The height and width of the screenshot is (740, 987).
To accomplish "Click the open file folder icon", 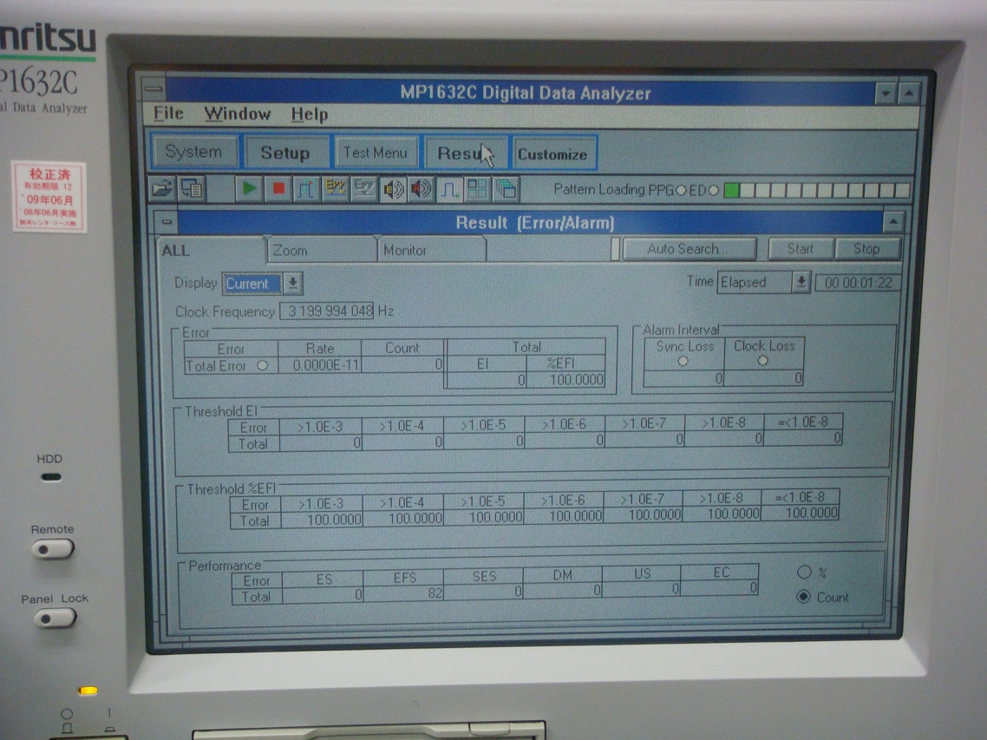I will pyautogui.click(x=162, y=188).
